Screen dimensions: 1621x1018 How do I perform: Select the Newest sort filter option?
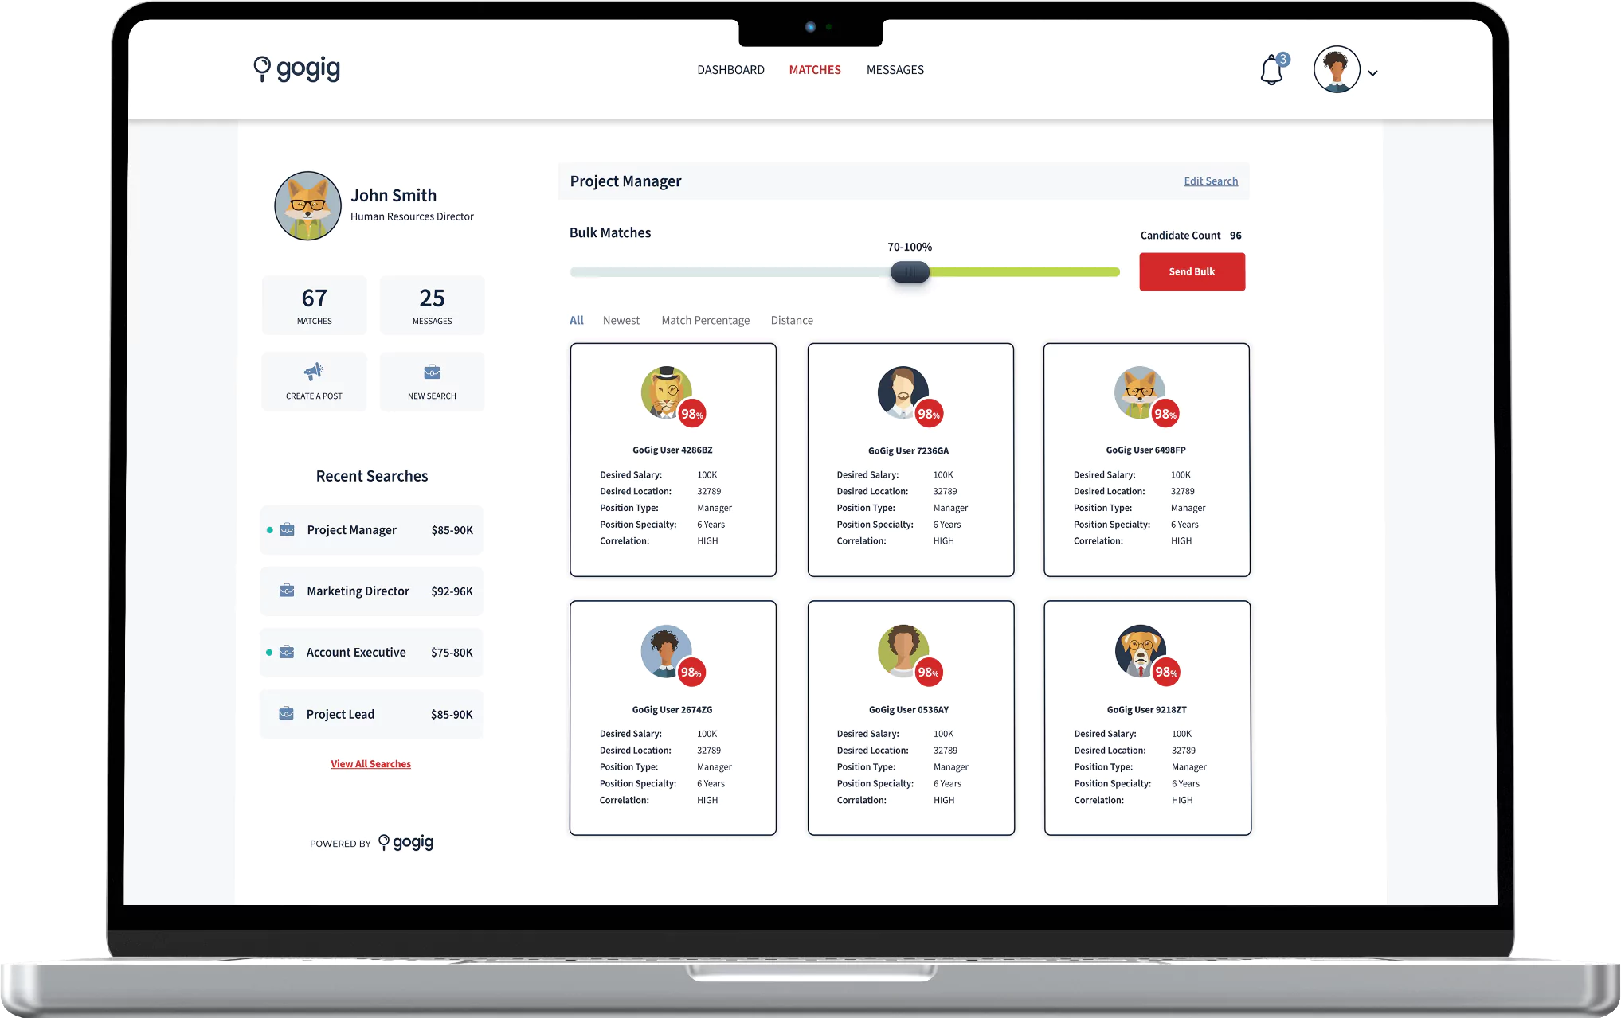pos(620,319)
